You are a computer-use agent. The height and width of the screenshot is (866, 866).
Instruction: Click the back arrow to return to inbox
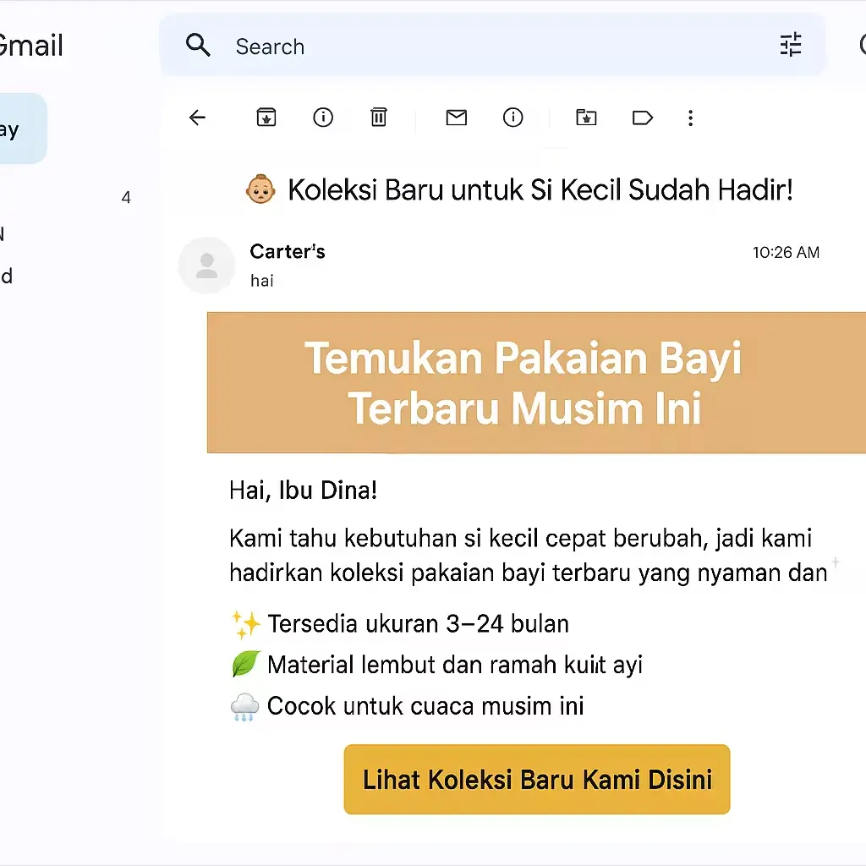tap(197, 118)
